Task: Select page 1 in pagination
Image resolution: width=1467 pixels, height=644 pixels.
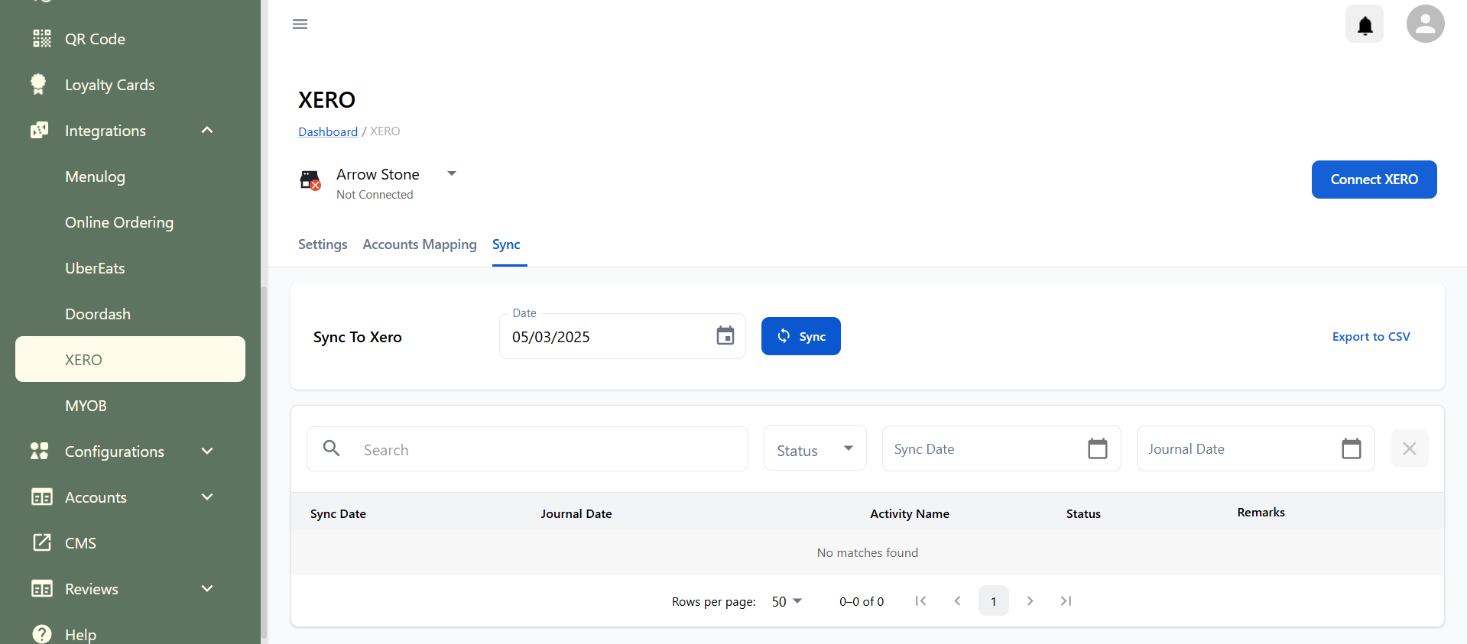Action: click(994, 601)
